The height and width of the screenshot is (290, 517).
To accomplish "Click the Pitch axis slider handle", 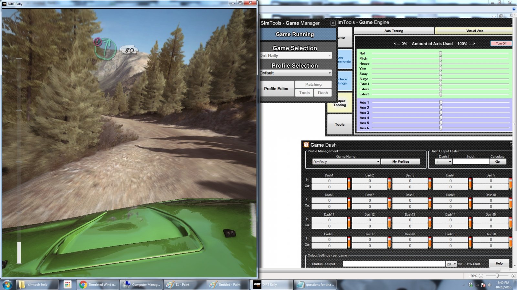I will 440,59.
